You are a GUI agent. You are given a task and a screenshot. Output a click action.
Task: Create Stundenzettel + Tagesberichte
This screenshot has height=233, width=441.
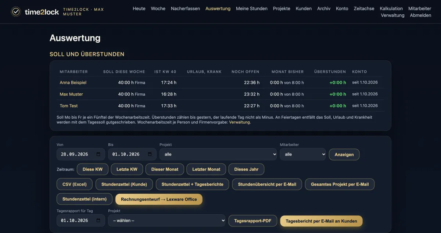pos(193,184)
